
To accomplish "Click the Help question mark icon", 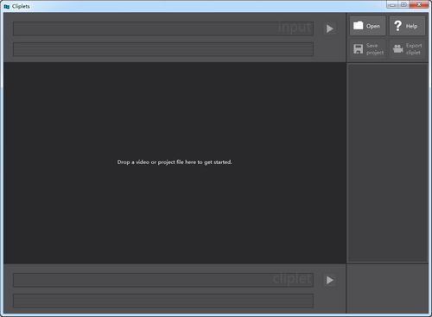I will 397,26.
